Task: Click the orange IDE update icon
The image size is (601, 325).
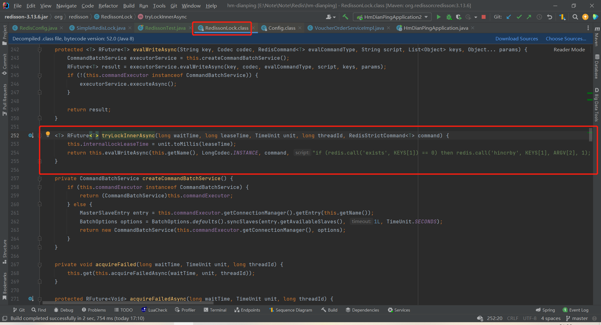Action: click(585, 17)
